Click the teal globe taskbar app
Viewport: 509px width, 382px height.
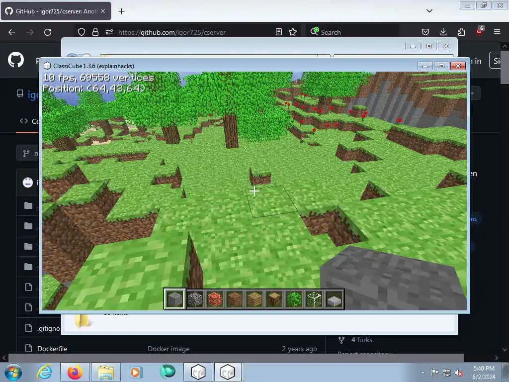tap(168, 372)
